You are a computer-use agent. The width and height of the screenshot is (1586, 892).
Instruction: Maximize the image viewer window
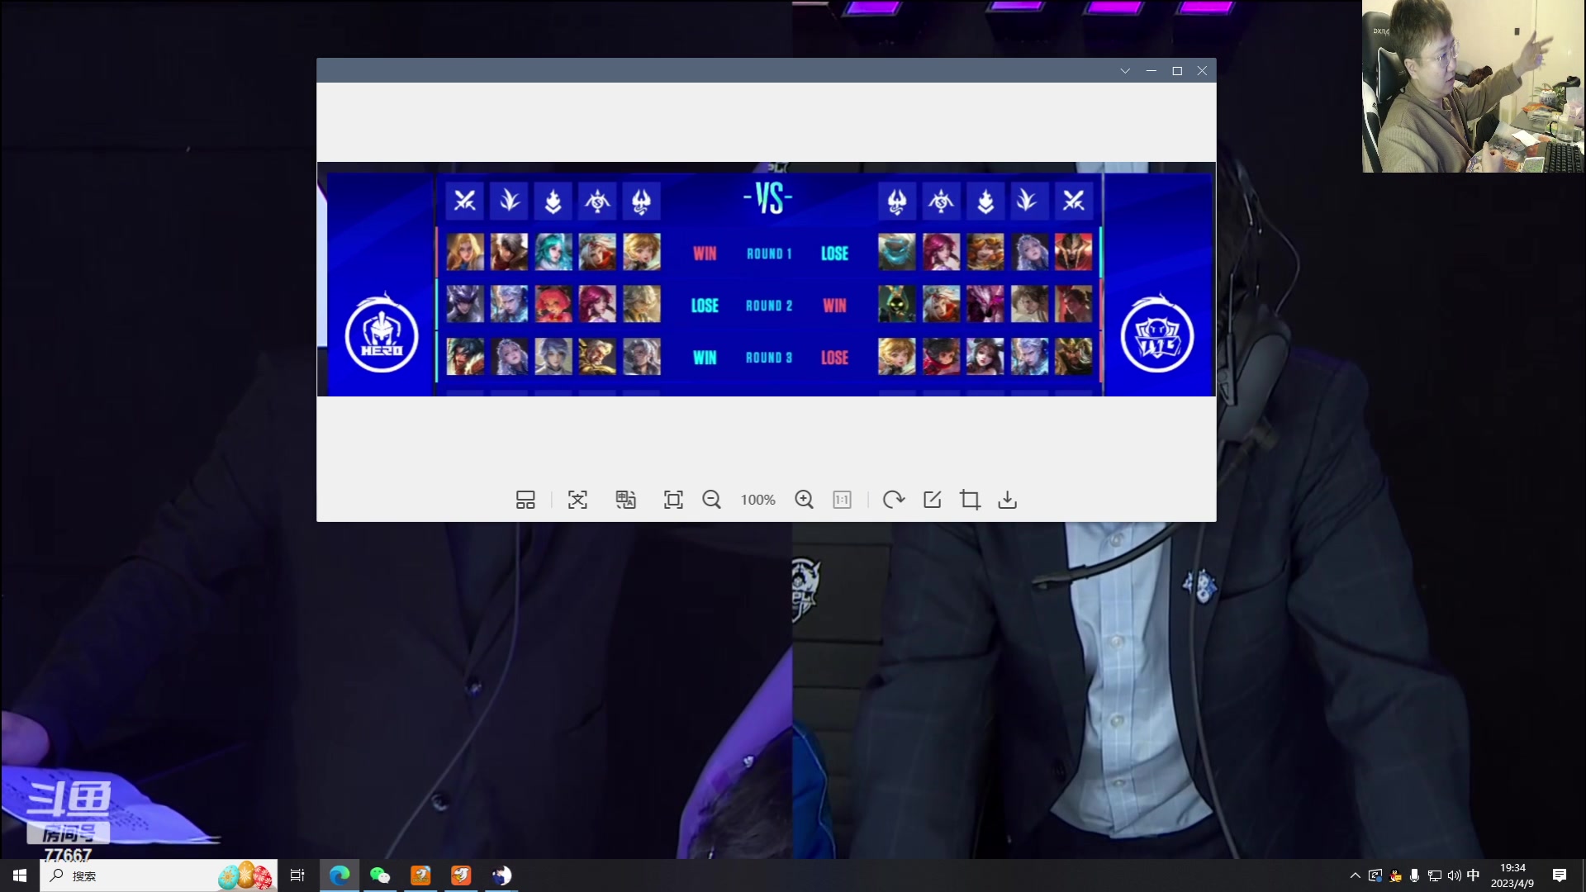click(1177, 71)
